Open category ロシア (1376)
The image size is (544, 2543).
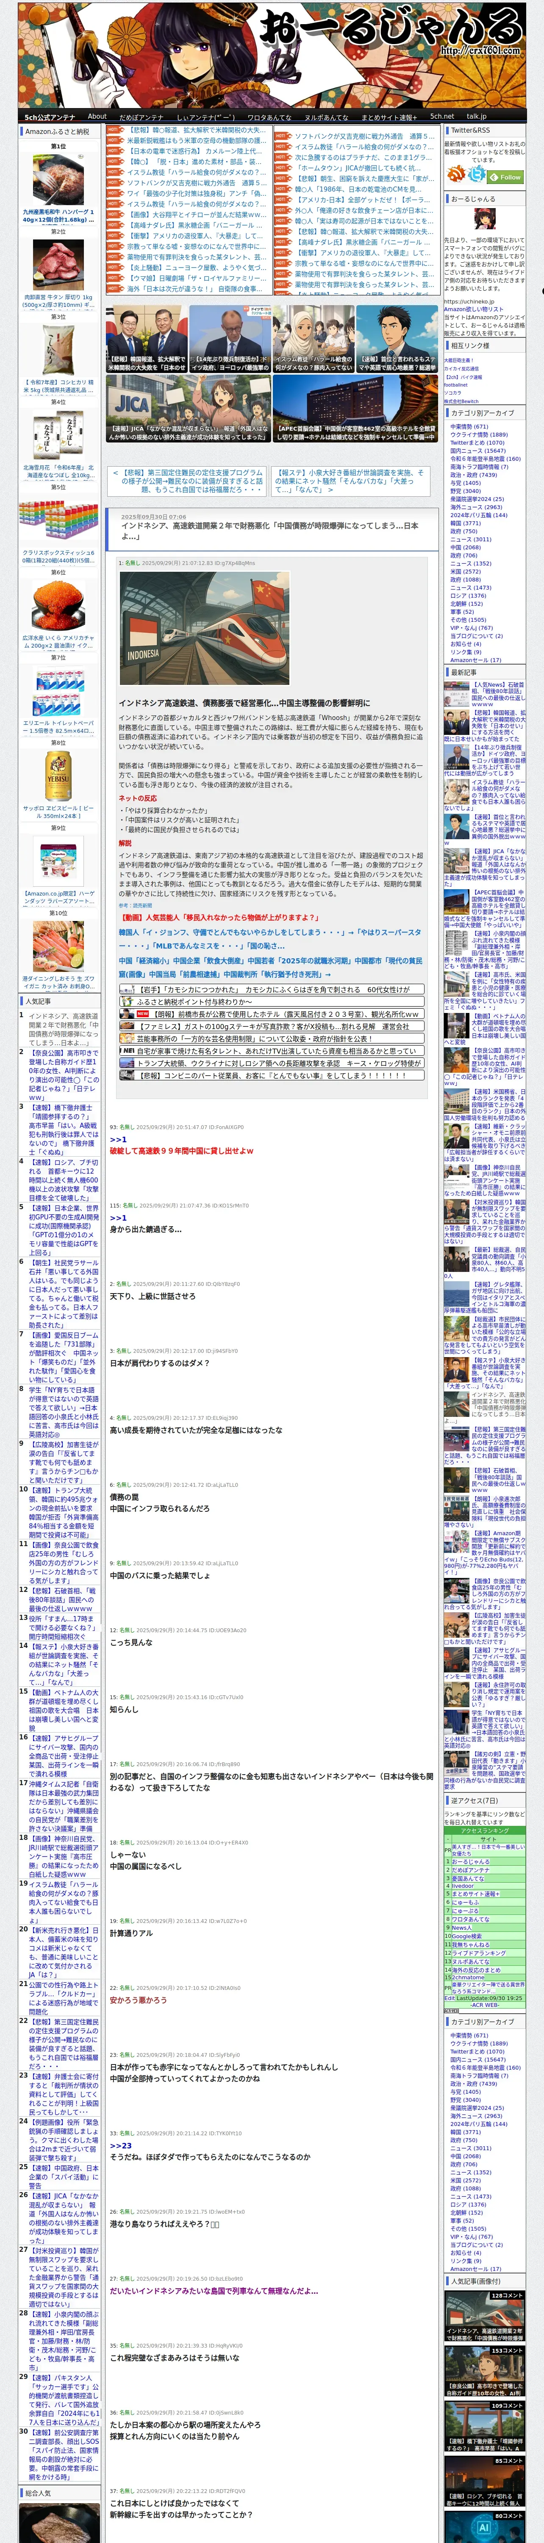pyautogui.click(x=468, y=595)
